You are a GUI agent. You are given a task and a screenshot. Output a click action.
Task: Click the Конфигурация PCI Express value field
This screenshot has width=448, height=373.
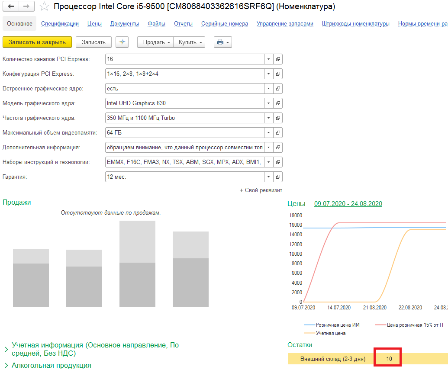[x=184, y=74]
